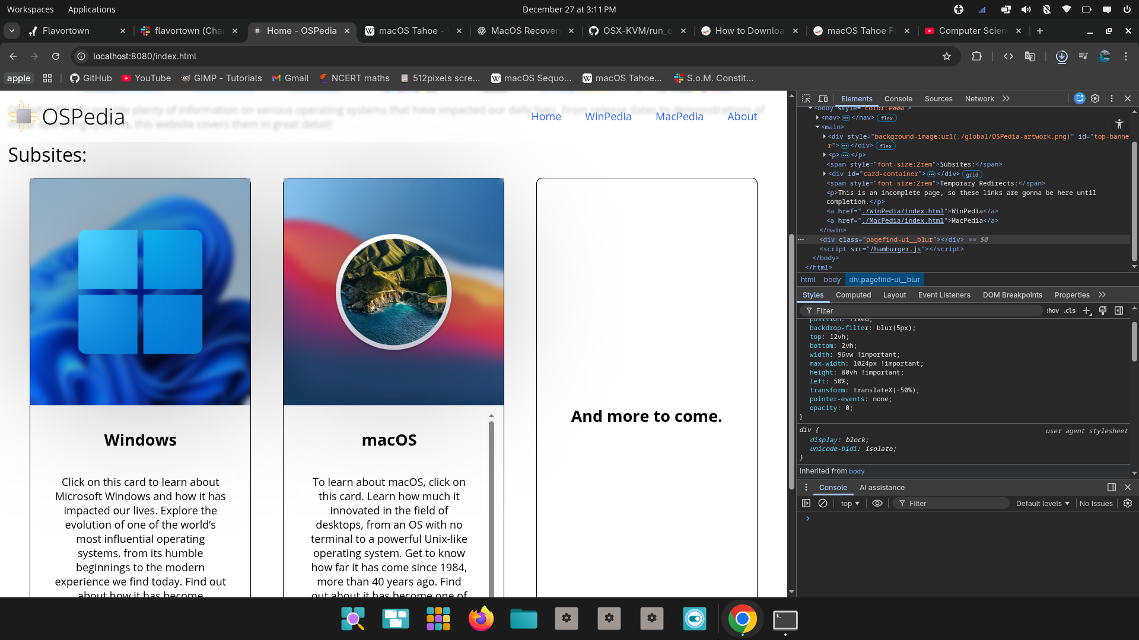The image size is (1139, 640).
Task: Open the Chrome extensions puzzle icon
Action: pos(977,56)
